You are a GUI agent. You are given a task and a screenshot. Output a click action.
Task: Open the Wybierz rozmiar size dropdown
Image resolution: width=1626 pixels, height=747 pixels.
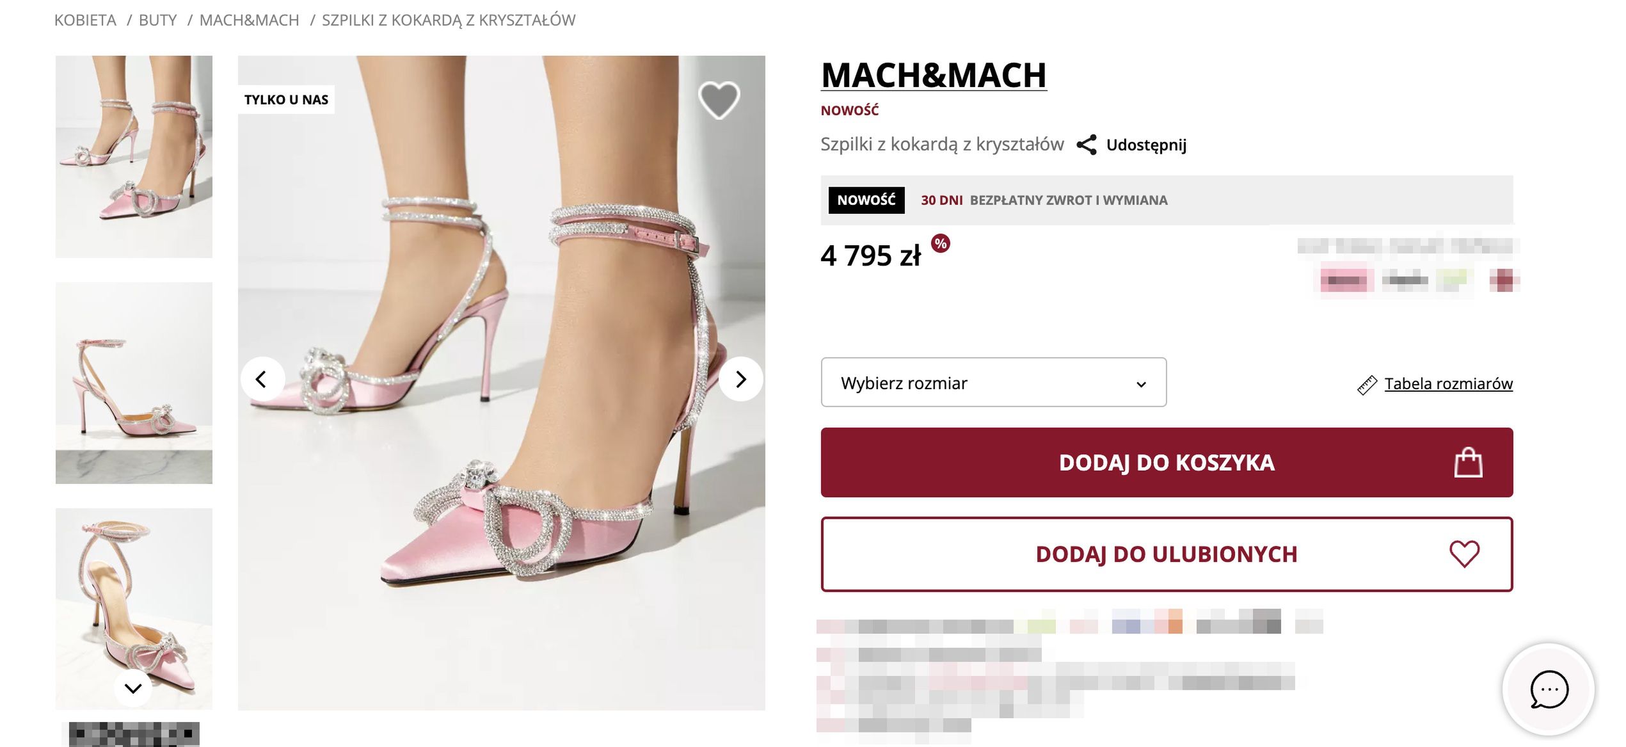993,383
